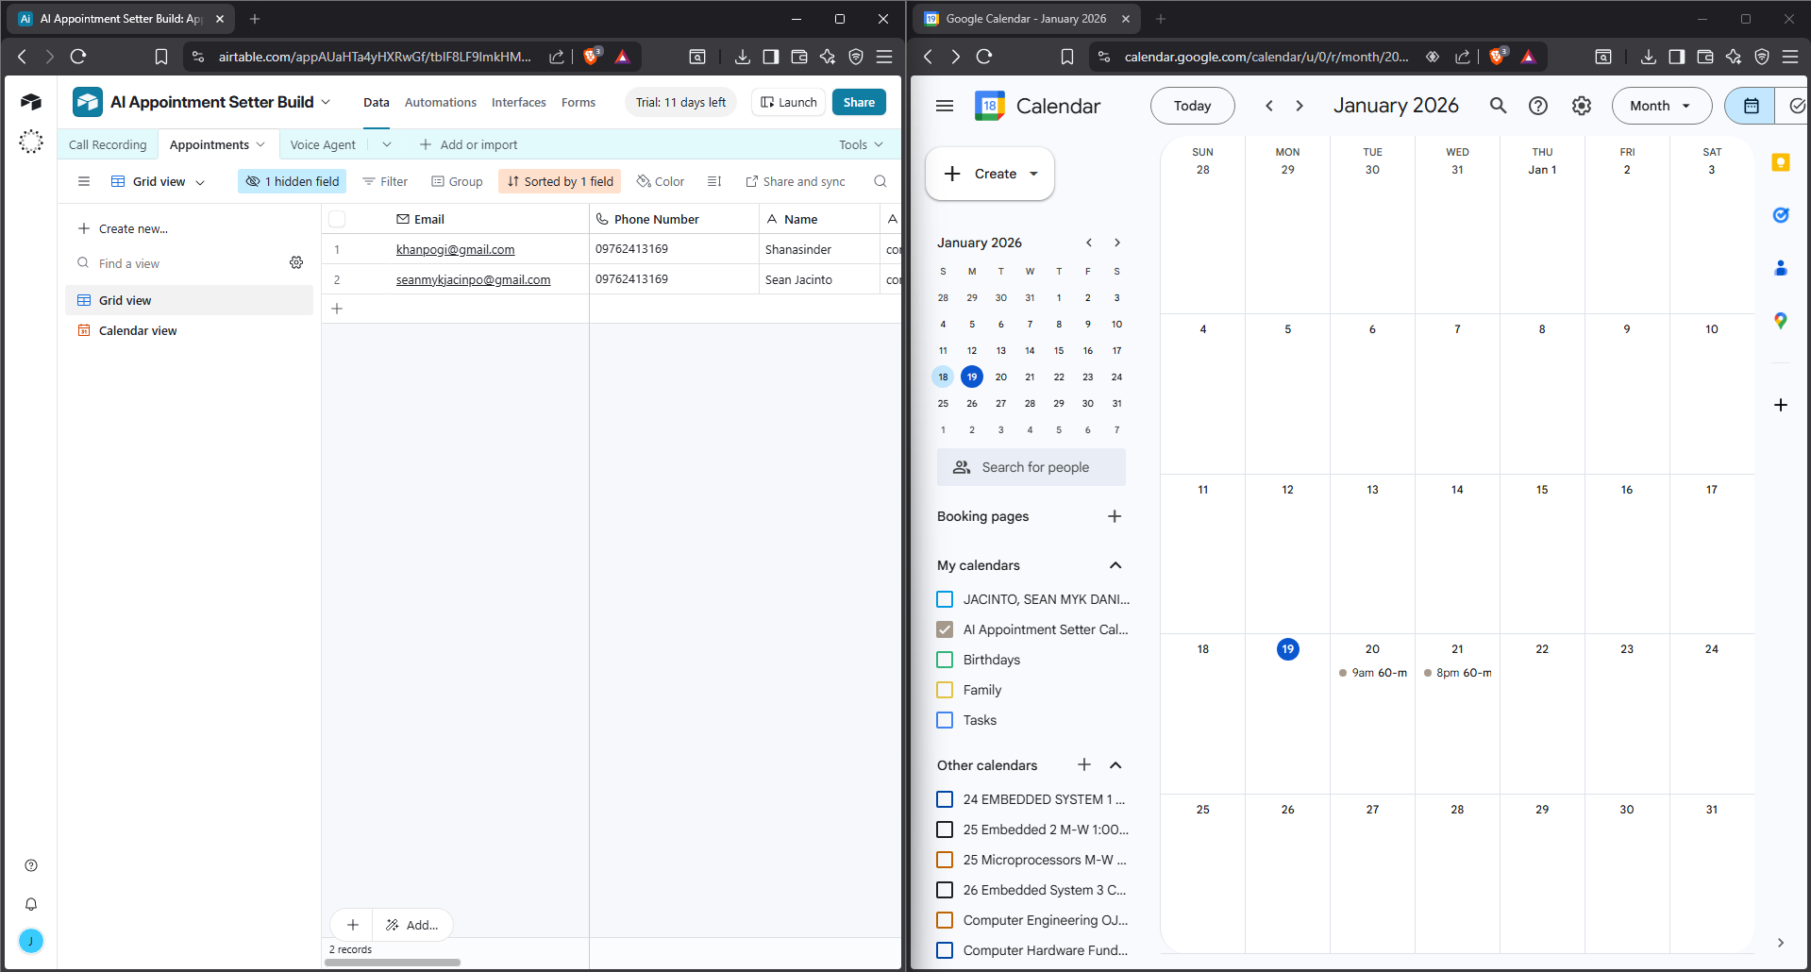
Task: Open 9am event on January 20
Action: coord(1373,673)
